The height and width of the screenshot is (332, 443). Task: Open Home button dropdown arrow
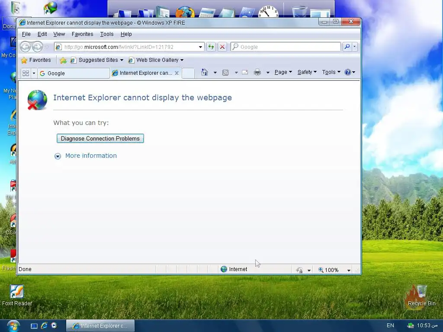point(215,73)
